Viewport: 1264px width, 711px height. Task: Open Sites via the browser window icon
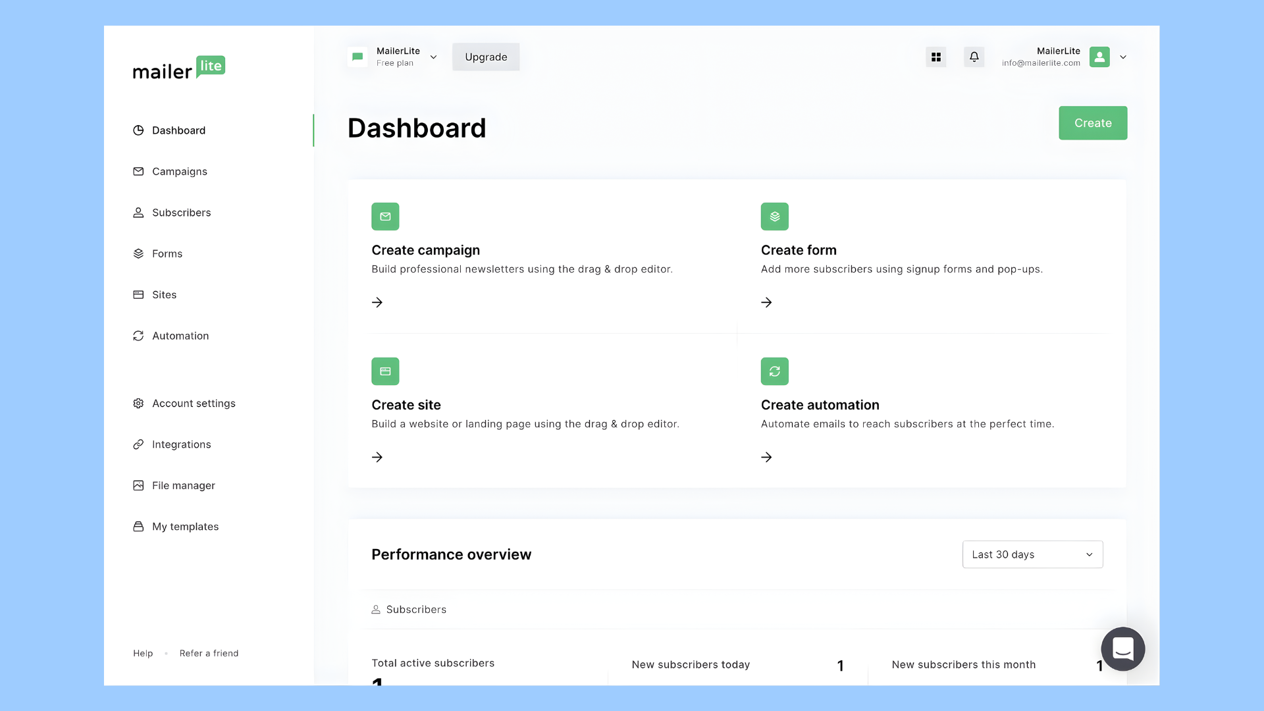138,294
